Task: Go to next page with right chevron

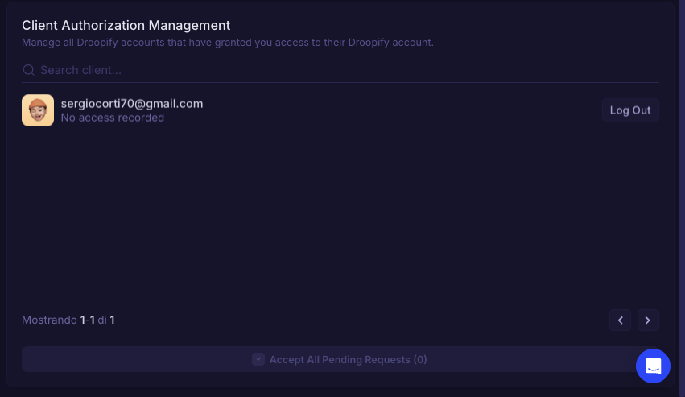Action: tap(648, 320)
